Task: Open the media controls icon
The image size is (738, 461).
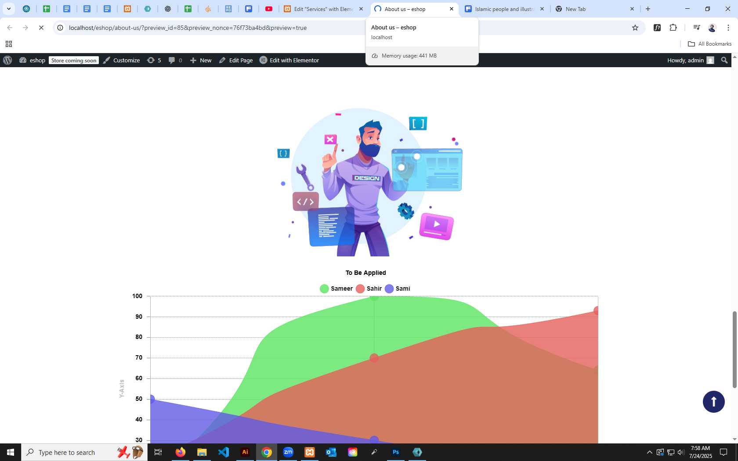Action: click(x=696, y=28)
